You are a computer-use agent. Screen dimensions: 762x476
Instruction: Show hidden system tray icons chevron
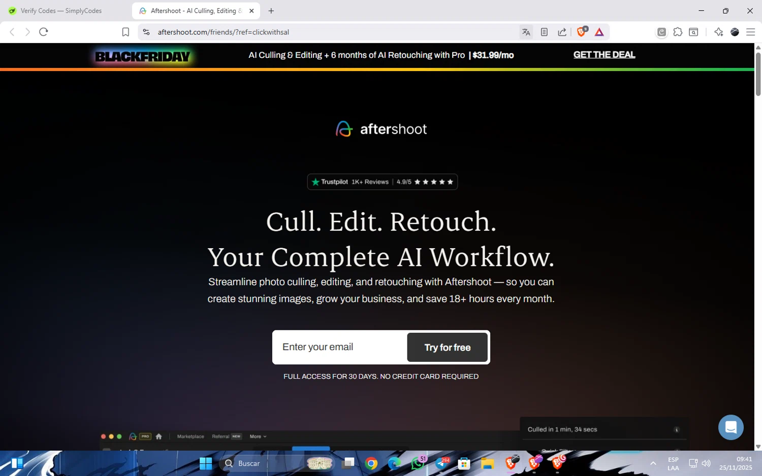tap(653, 463)
